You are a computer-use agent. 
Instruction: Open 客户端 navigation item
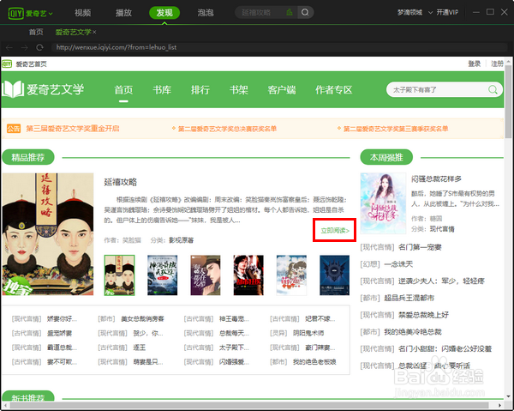pos(282,89)
